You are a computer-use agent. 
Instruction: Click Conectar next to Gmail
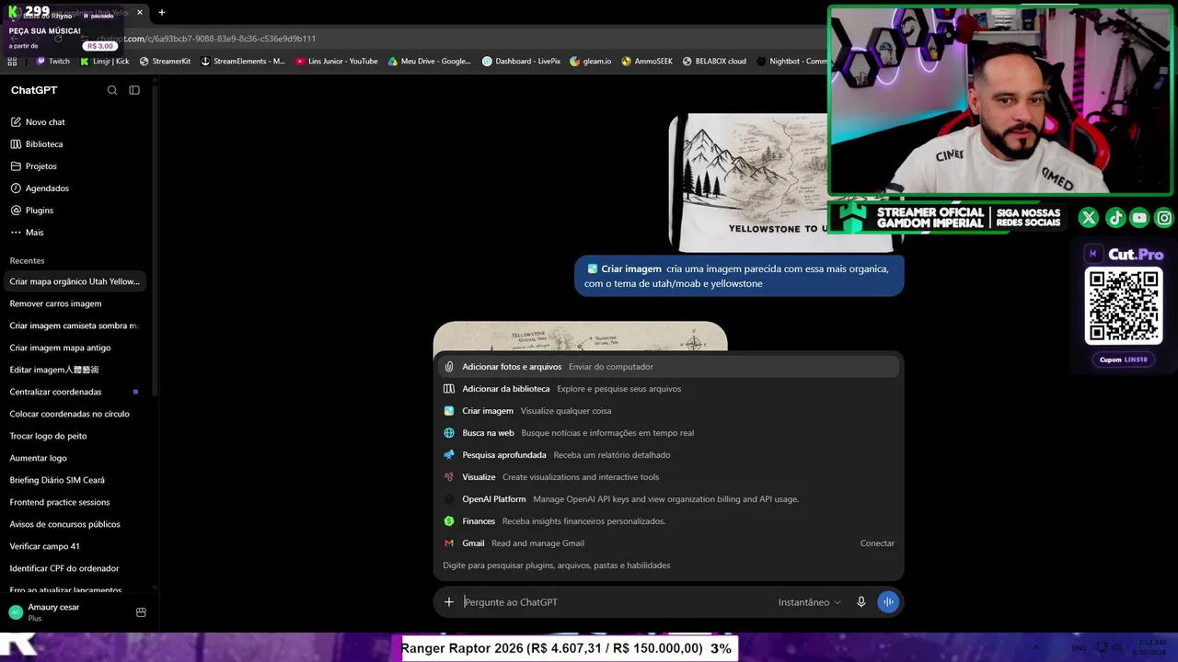[877, 543]
